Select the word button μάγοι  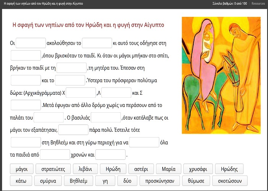click(22, 169)
